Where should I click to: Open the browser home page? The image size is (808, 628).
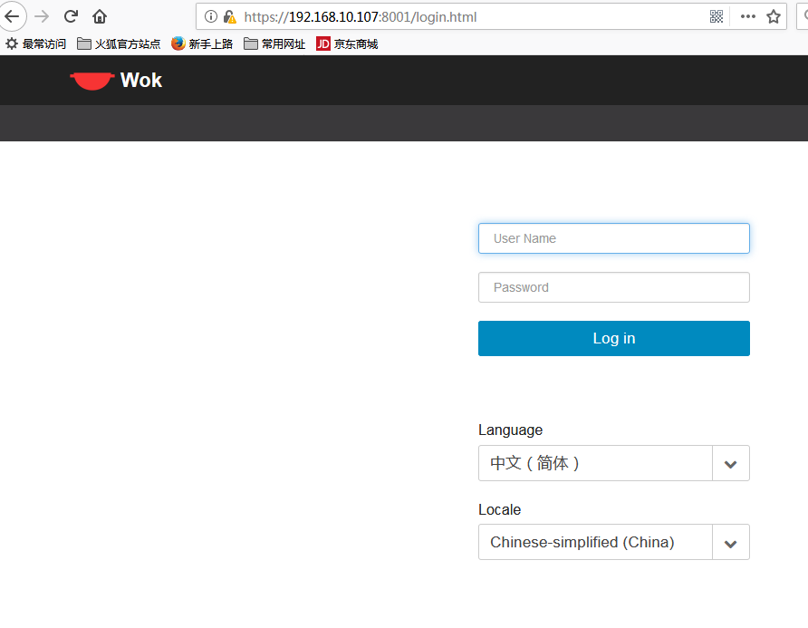100,16
